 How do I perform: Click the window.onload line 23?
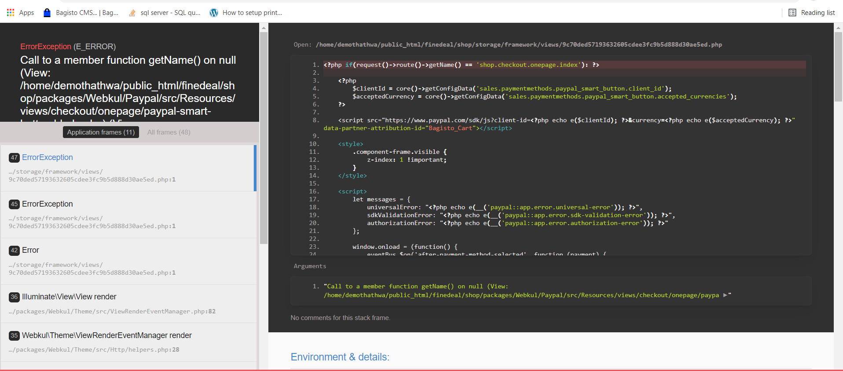point(405,247)
